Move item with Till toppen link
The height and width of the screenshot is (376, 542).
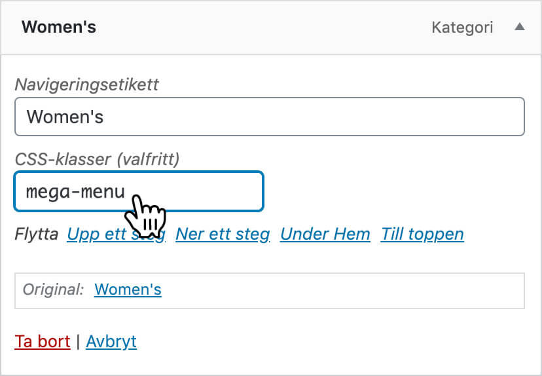[422, 234]
